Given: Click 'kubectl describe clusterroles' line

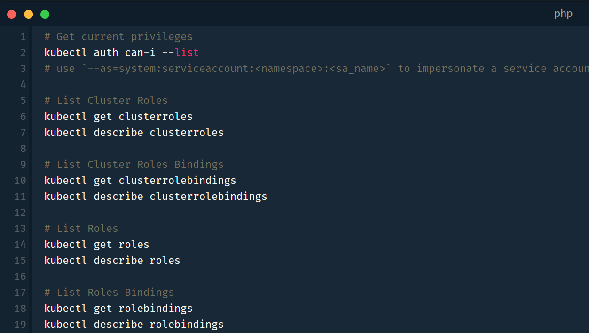Looking at the screenshot, I should click(x=134, y=133).
